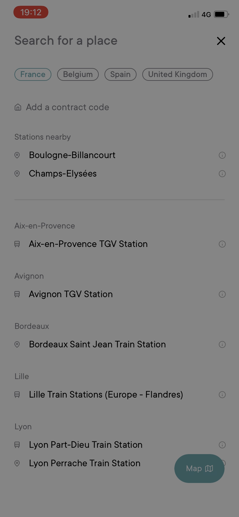Close the Search for a place screen
This screenshot has height=517, width=239.
221,41
